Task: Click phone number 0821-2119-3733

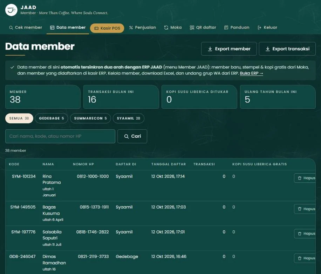Action: tap(93, 257)
